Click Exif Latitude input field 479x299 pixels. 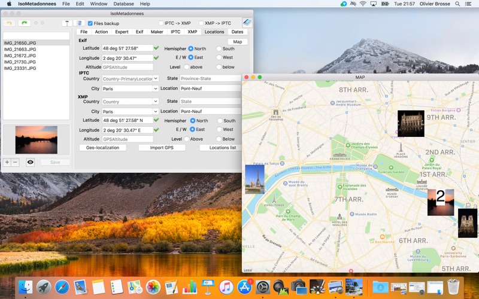(x=128, y=48)
